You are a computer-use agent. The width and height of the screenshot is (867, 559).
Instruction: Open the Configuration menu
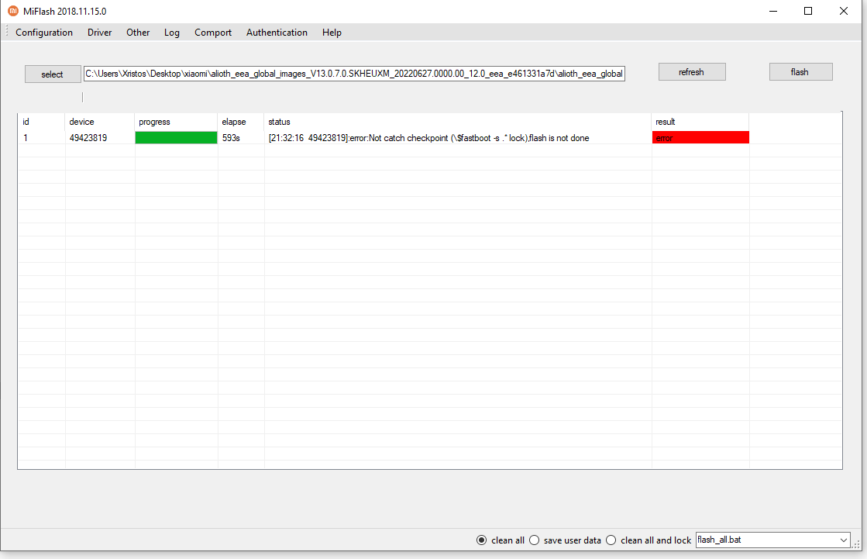44,33
